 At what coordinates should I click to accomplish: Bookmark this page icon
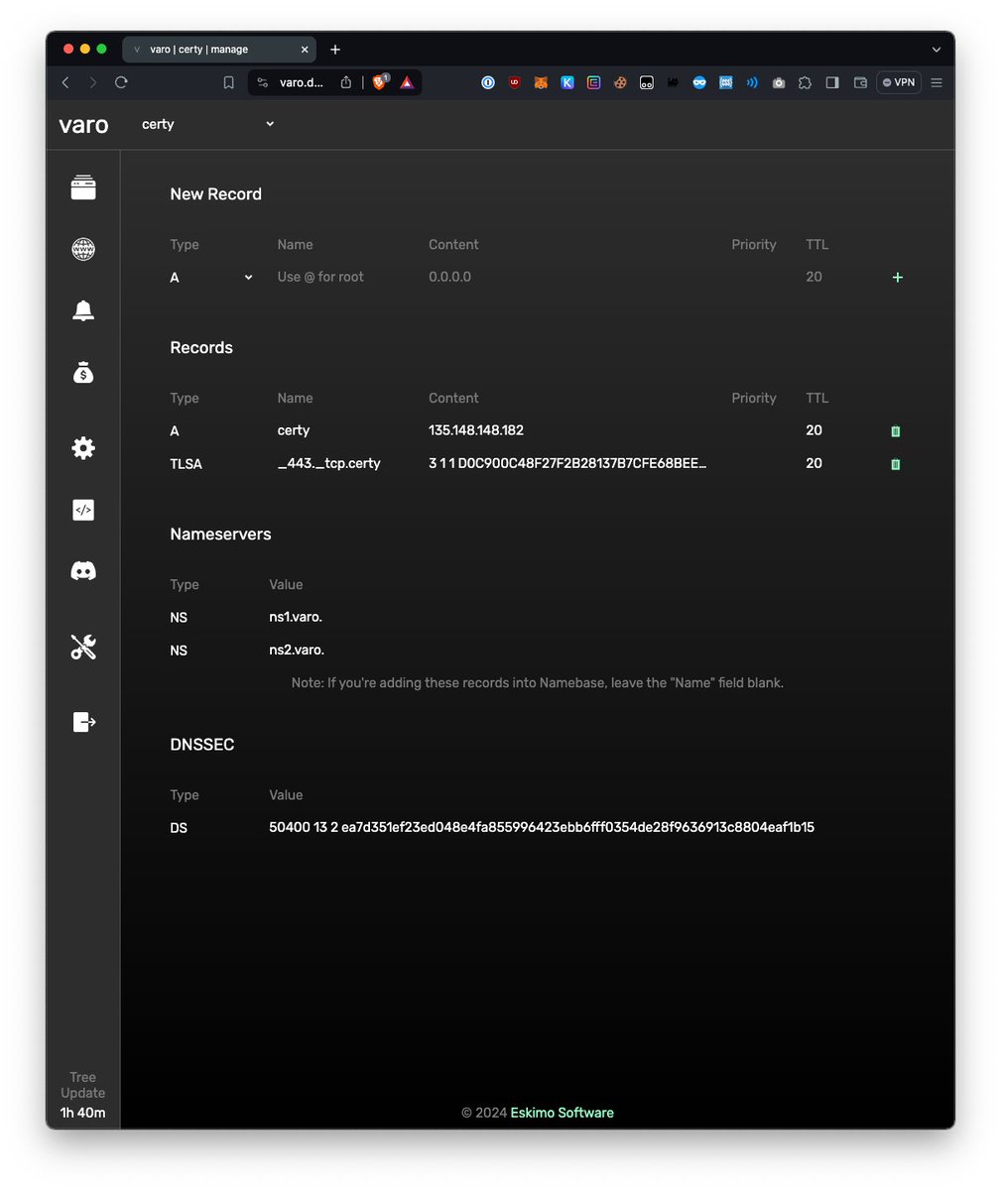coord(228,82)
